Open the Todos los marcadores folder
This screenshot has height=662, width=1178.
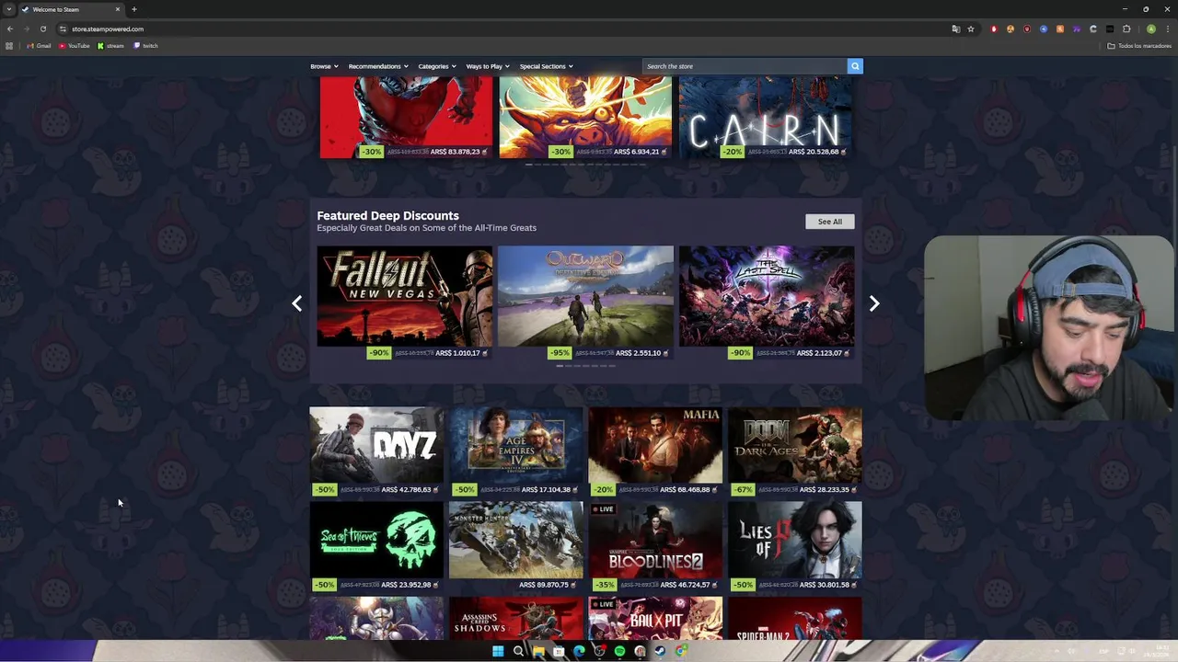click(1139, 46)
